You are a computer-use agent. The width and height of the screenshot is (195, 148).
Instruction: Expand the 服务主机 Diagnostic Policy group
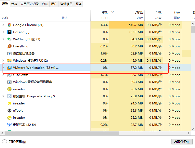tap(3, 96)
